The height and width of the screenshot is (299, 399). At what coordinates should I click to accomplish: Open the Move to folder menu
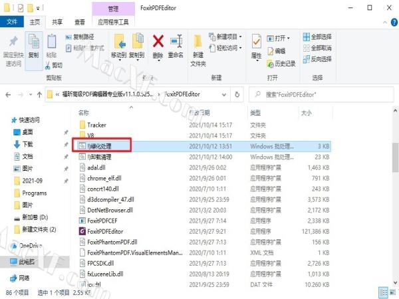(118, 47)
